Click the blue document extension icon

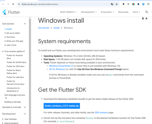pyautogui.click(x=143, y=4)
